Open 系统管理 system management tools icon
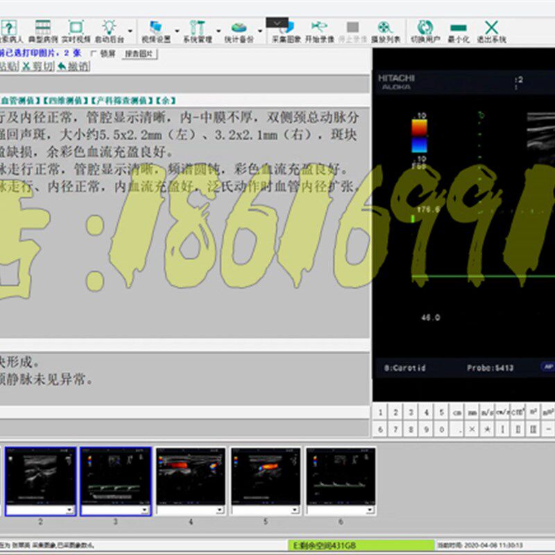 (x=198, y=31)
